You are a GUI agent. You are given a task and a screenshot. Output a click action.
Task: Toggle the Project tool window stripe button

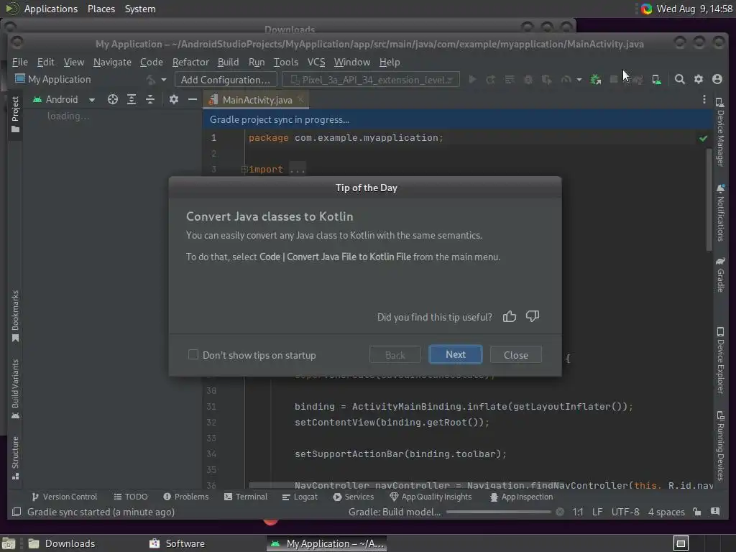coord(15,114)
